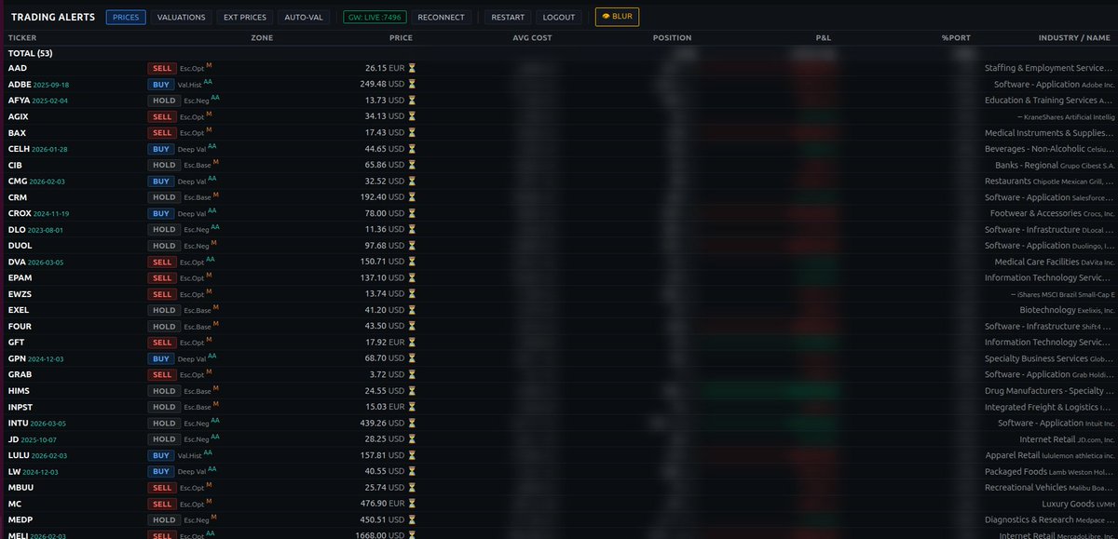Click the hourglass icon in the EXEL row
This screenshot has height=539, width=1118.
point(412,310)
